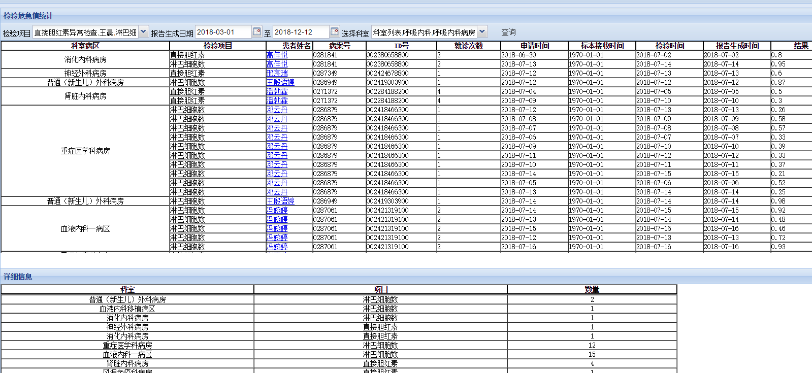Open 高佳悦 link in 淋巴细胞数 row
Viewport: 812px width, 373px height.
pos(277,64)
